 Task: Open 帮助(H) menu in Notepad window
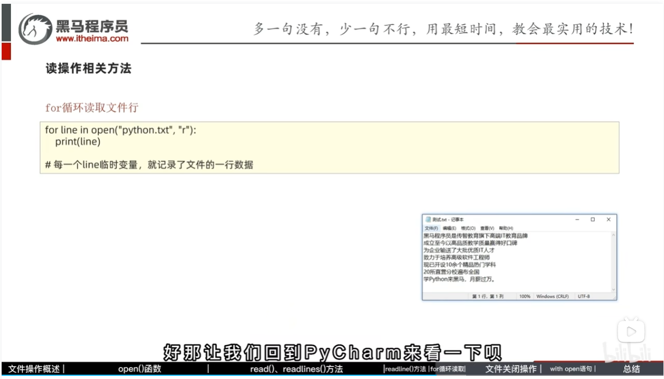506,228
